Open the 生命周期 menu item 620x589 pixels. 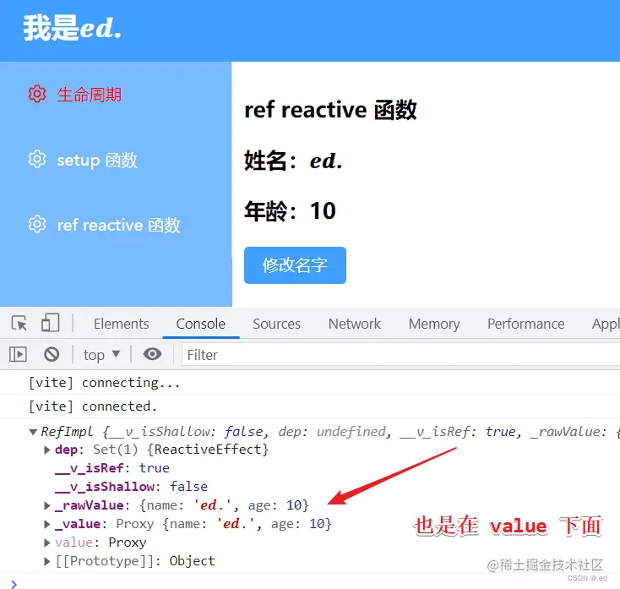click(89, 95)
